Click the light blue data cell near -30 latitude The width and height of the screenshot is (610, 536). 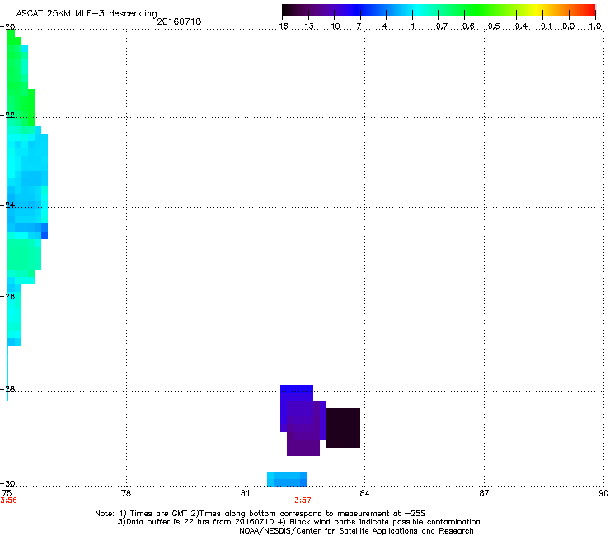tap(287, 479)
